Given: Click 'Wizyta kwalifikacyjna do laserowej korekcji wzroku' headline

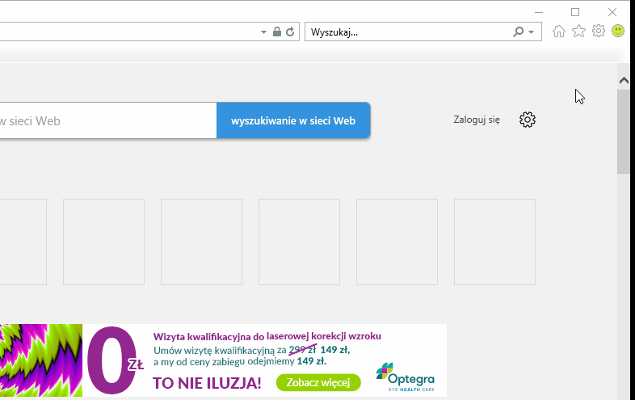Looking at the screenshot, I should 267,336.
